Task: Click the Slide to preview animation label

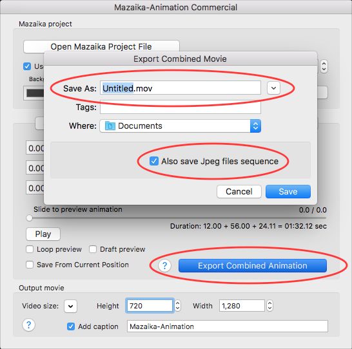Action: click(78, 209)
